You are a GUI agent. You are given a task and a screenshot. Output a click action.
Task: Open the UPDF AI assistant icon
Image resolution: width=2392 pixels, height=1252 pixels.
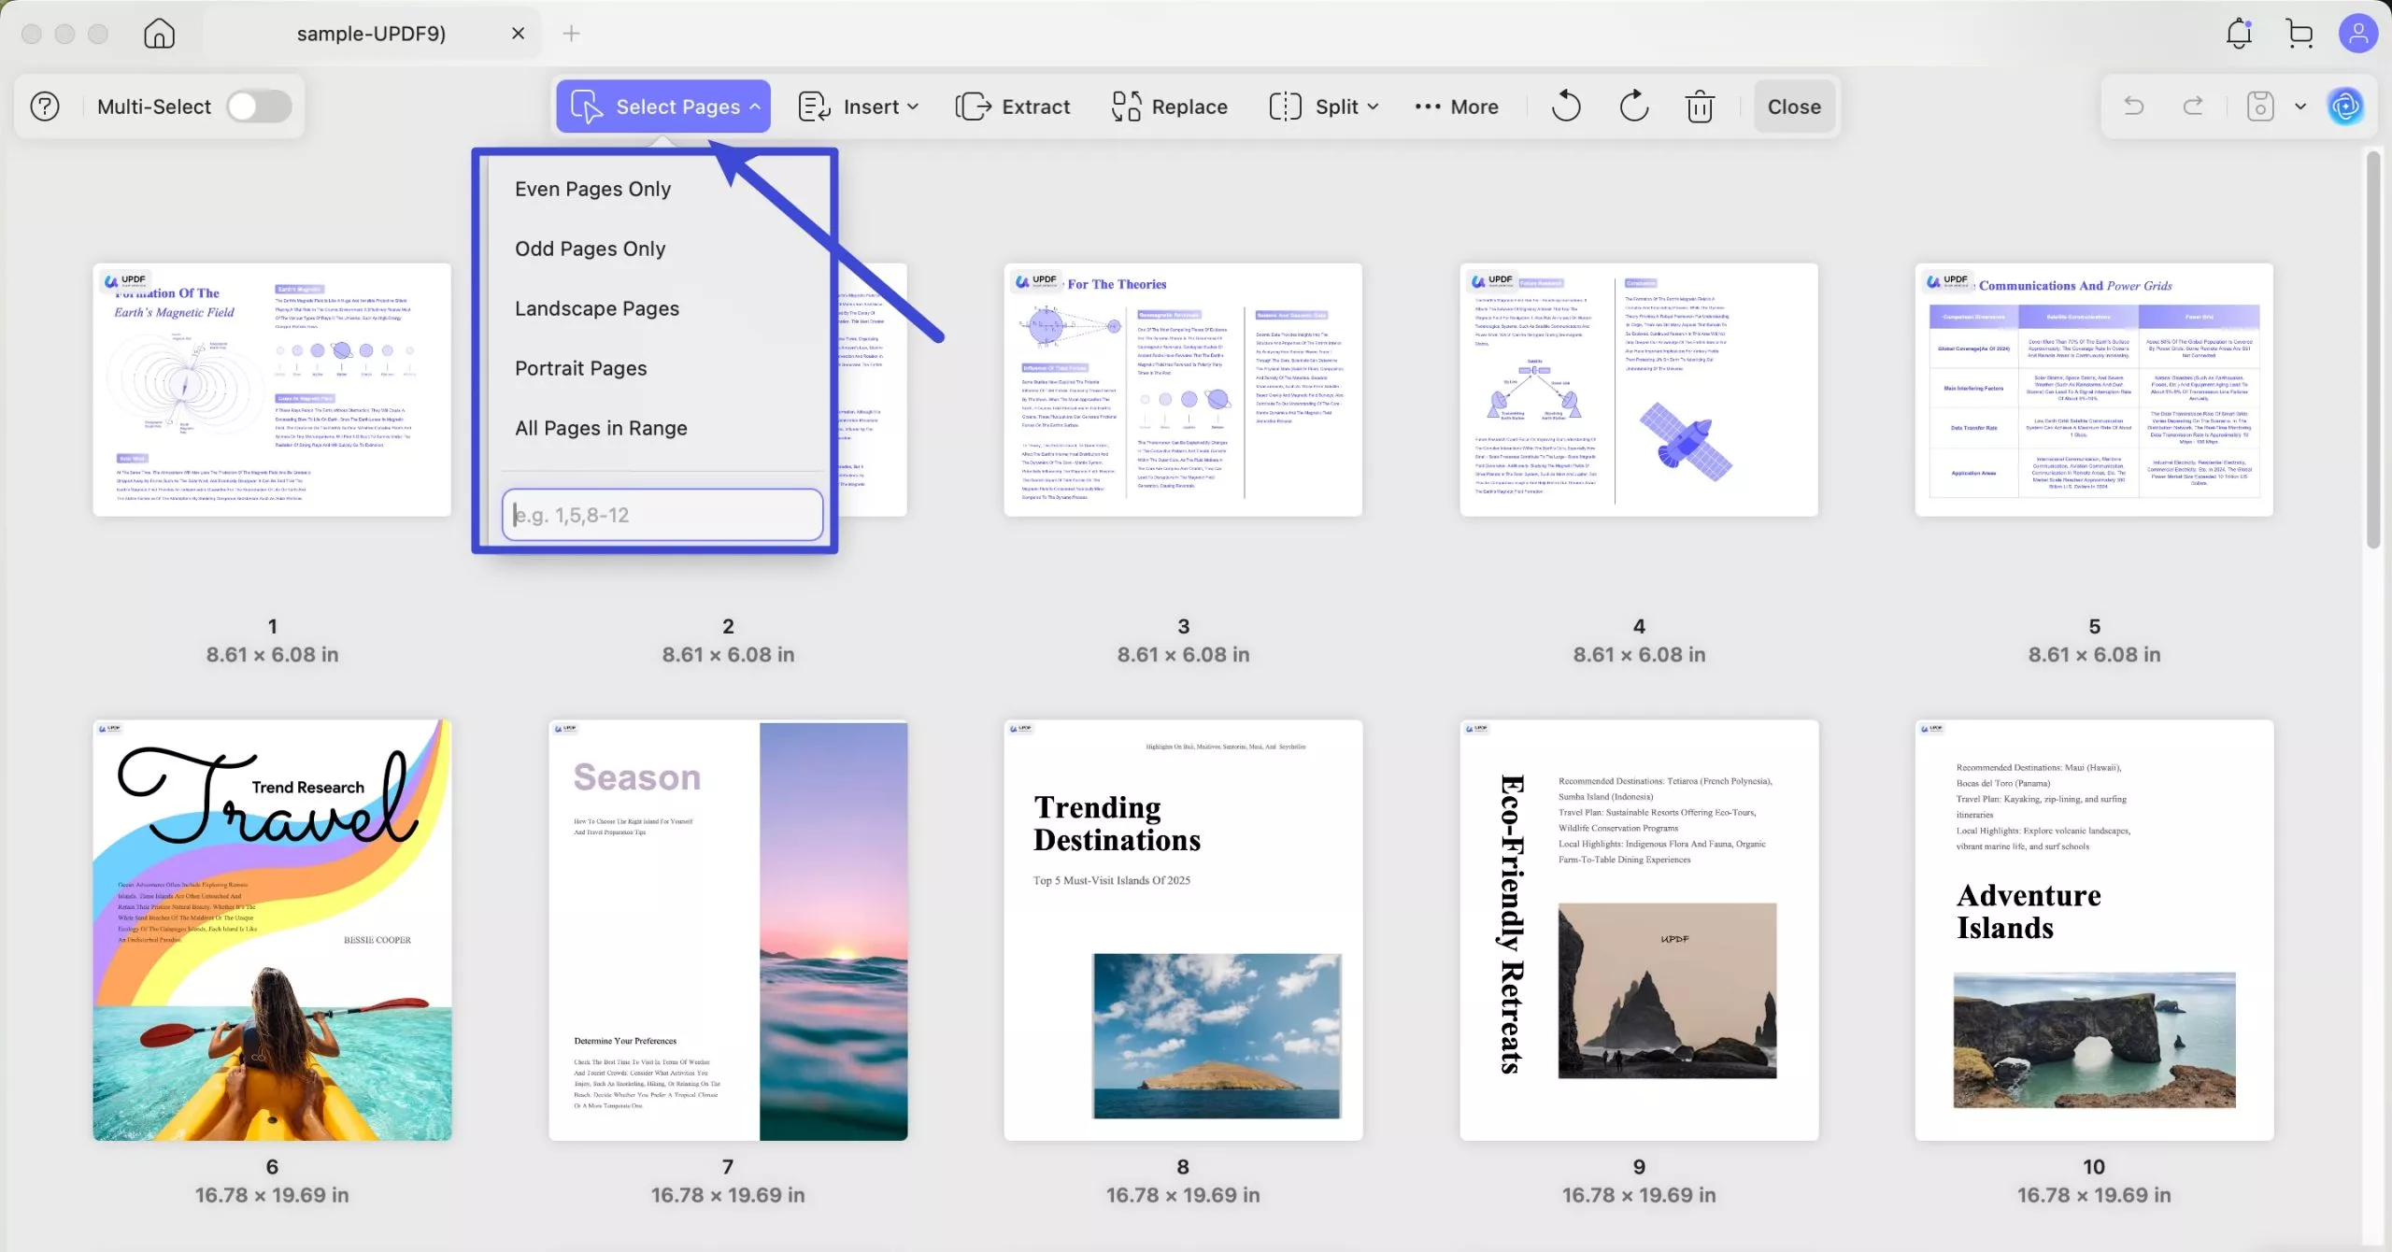coord(2345,107)
